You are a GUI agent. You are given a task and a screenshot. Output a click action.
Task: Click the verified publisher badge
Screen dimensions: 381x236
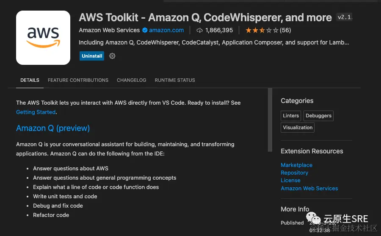click(144, 30)
